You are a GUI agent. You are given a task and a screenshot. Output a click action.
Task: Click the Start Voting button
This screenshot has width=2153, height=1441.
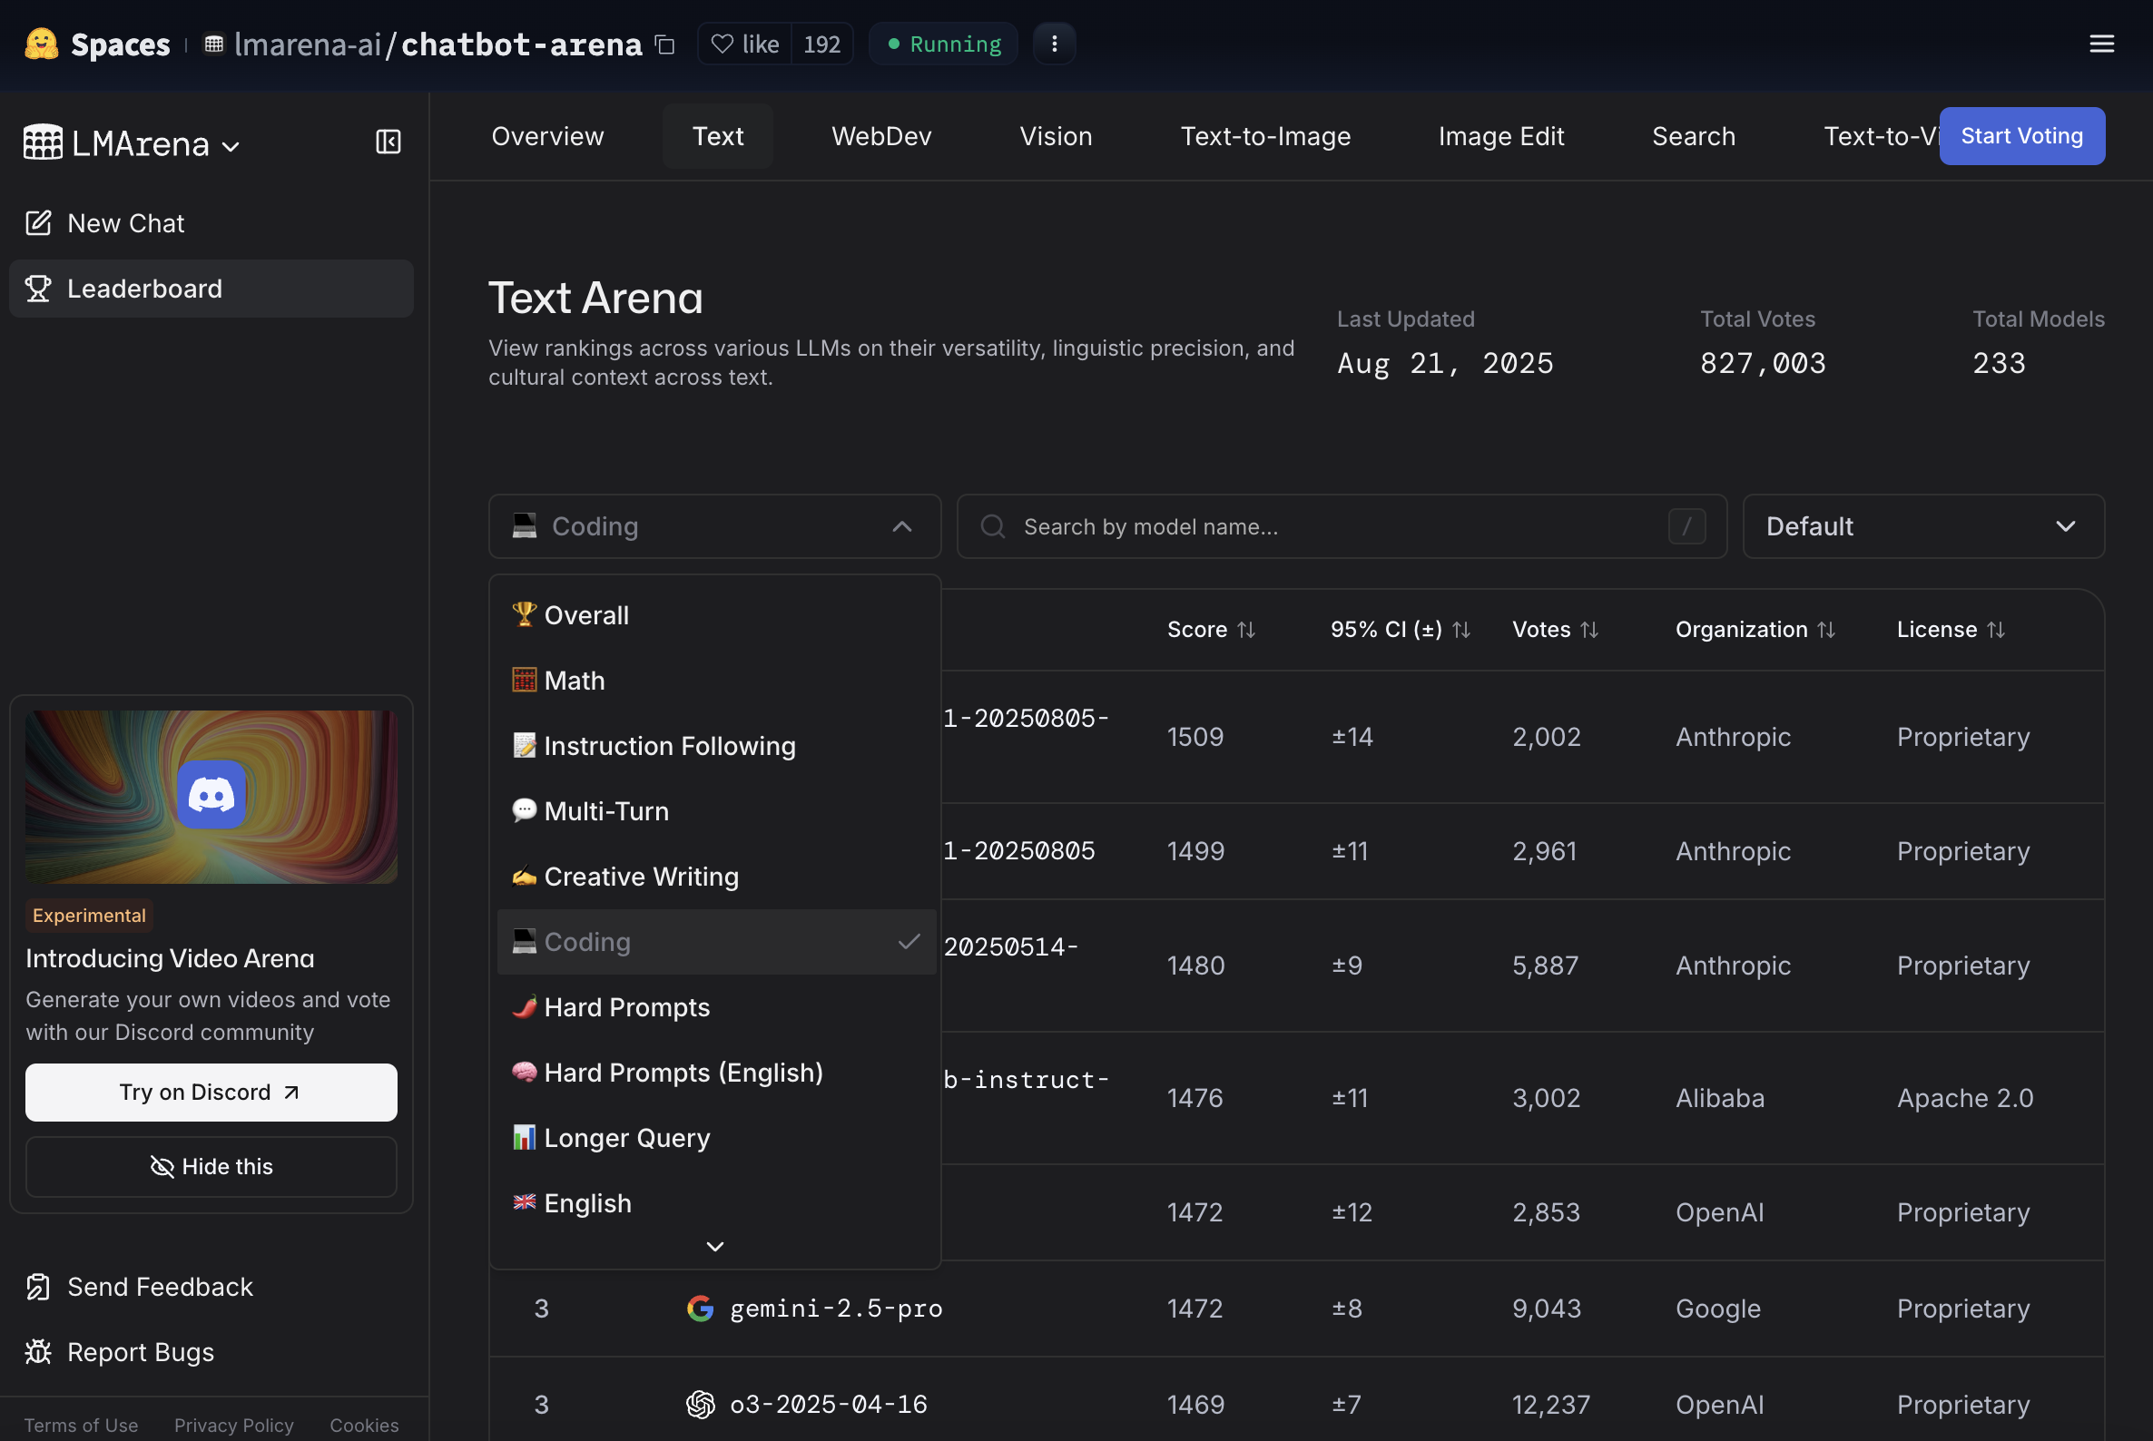pyautogui.click(x=2020, y=136)
